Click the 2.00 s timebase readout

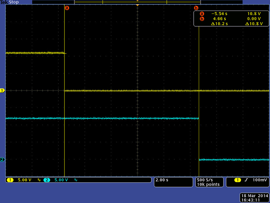click(162, 180)
